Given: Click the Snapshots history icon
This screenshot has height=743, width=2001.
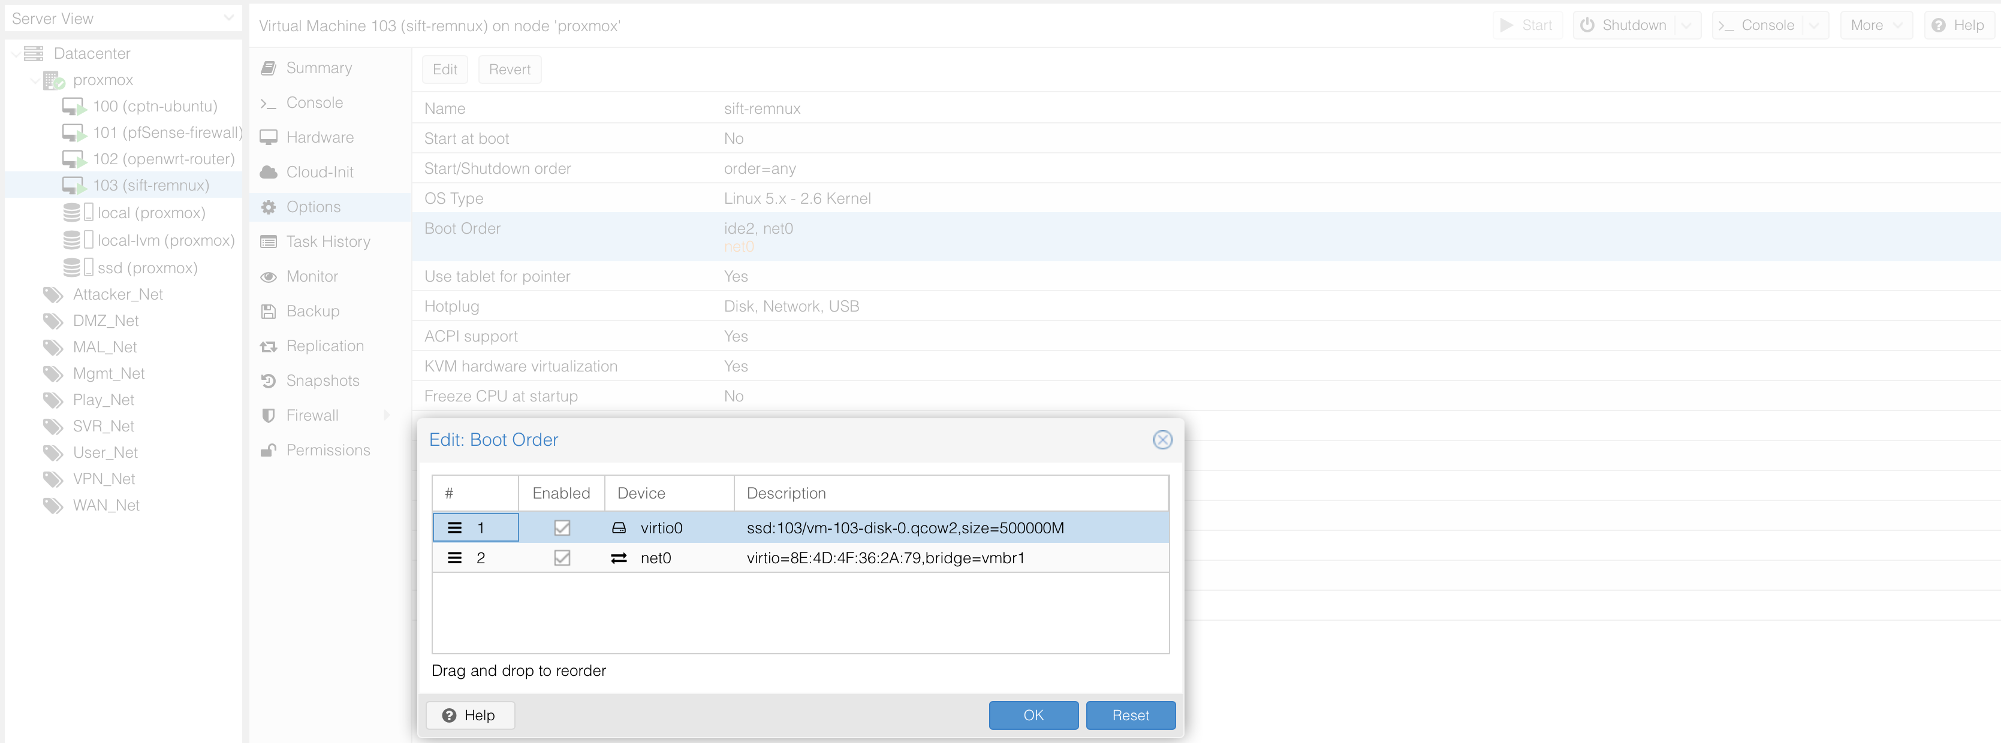Looking at the screenshot, I should point(269,380).
